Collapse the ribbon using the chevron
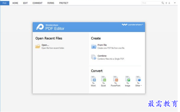This screenshot has width=180, height=112. pos(175,3)
